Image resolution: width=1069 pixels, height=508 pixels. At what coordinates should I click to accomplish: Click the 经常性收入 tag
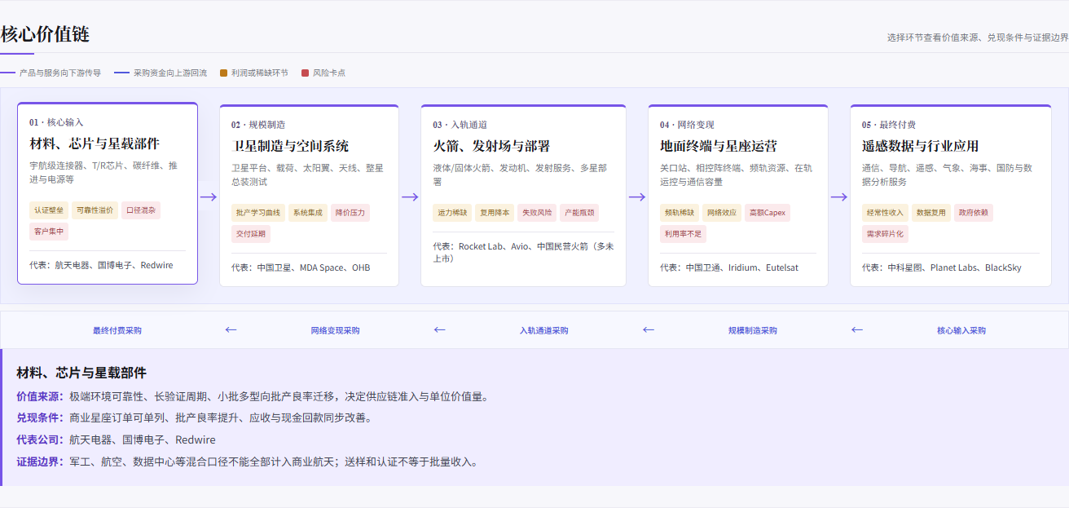click(885, 213)
